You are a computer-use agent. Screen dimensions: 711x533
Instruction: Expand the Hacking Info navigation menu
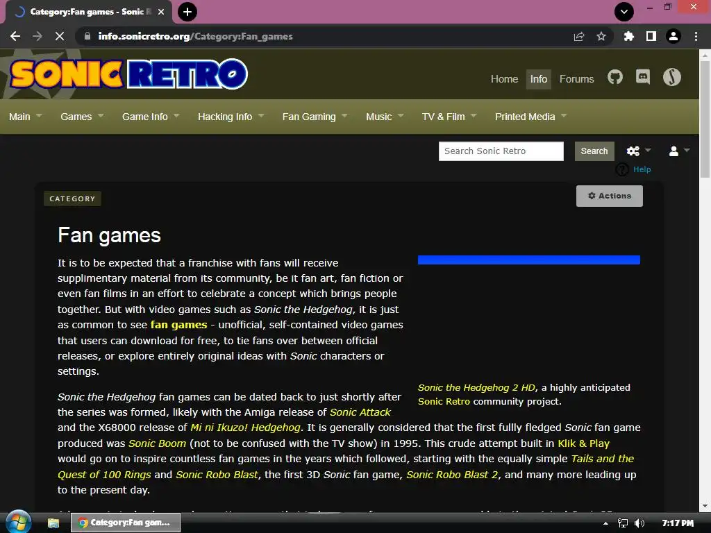[x=231, y=117]
